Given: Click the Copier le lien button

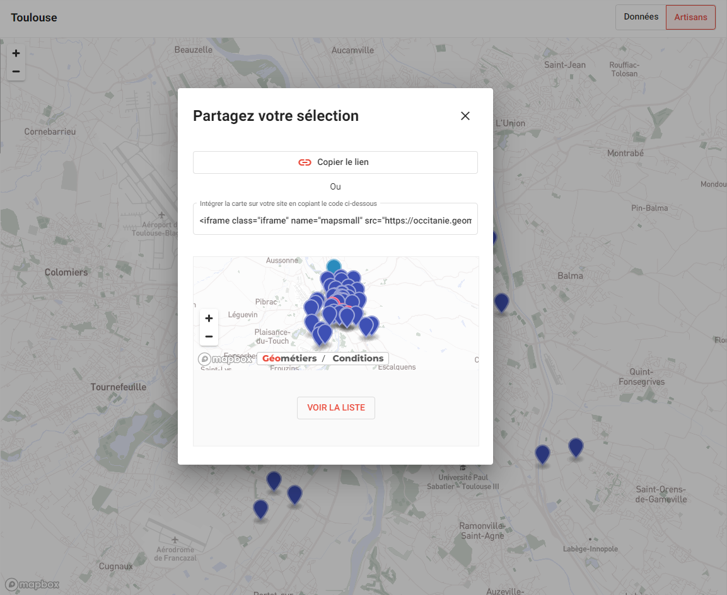Looking at the screenshot, I should (335, 162).
